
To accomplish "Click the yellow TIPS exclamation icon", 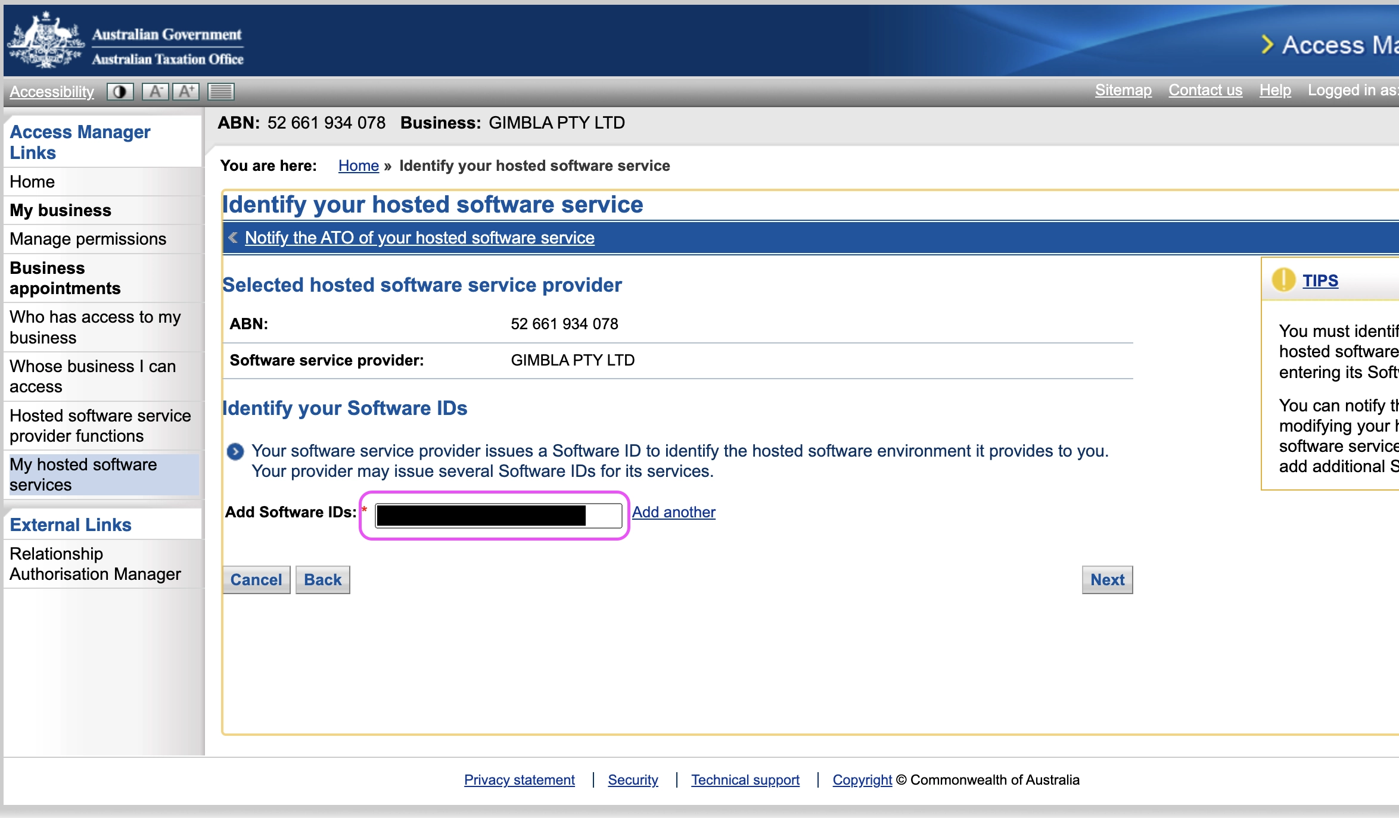I will [1283, 280].
